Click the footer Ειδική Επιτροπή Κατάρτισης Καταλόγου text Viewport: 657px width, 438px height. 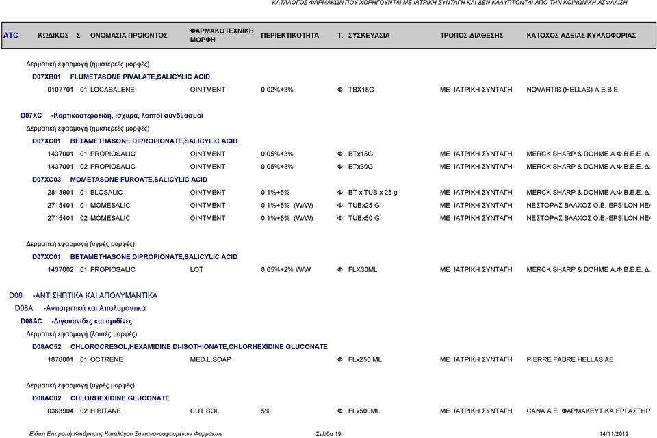126,434
